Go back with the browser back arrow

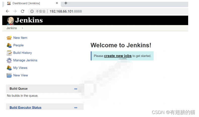click(8, 11)
